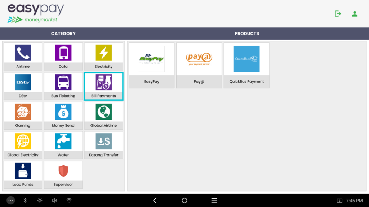This screenshot has height=207, width=369.
Task: Click the display indicator icon beside clock
Action: [339, 201]
